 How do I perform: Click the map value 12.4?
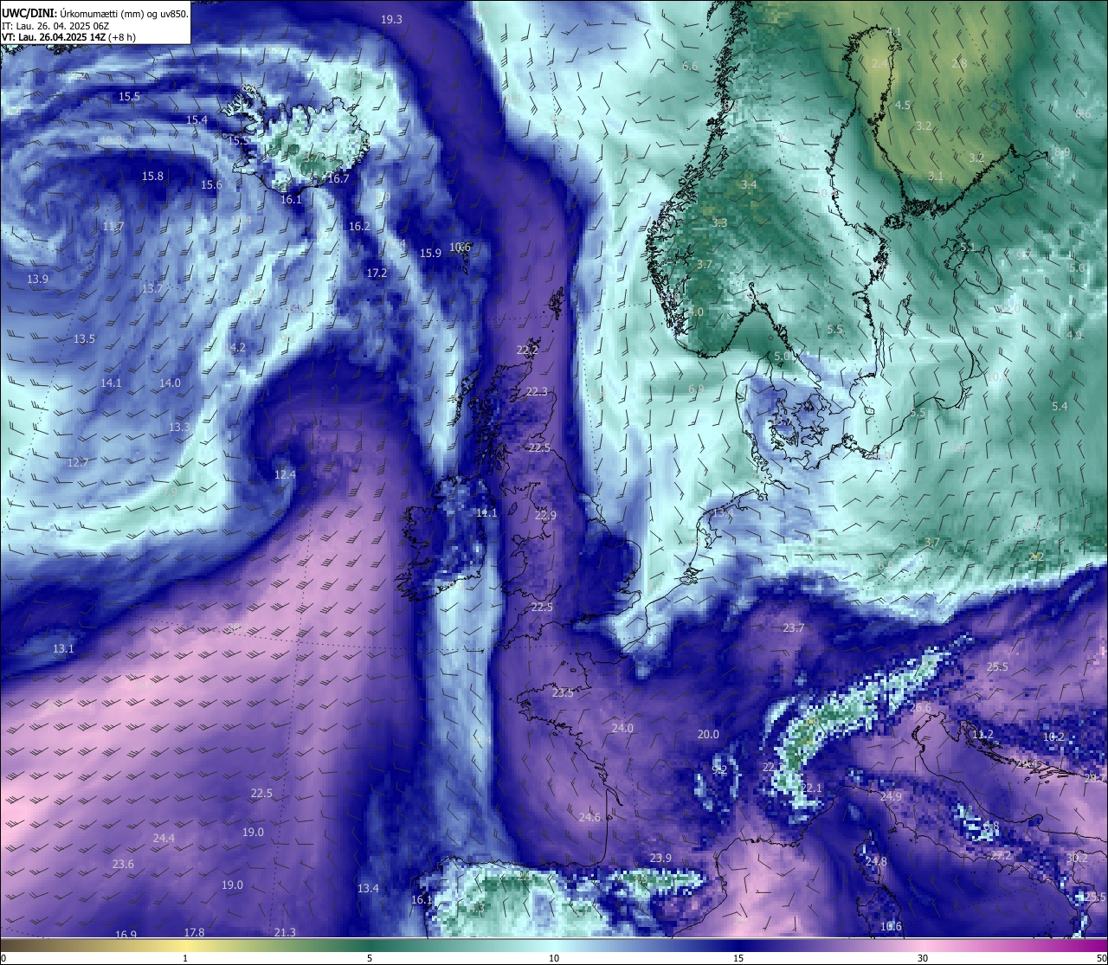(285, 474)
